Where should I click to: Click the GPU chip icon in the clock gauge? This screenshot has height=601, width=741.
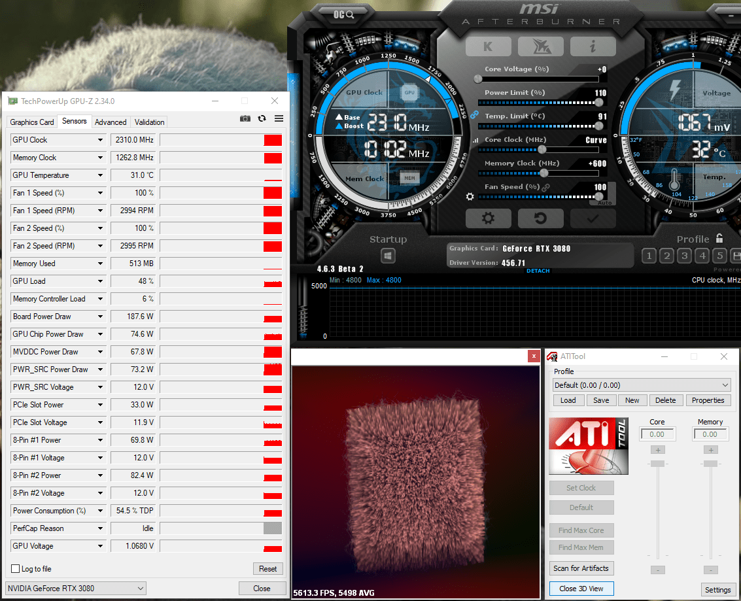click(x=409, y=93)
